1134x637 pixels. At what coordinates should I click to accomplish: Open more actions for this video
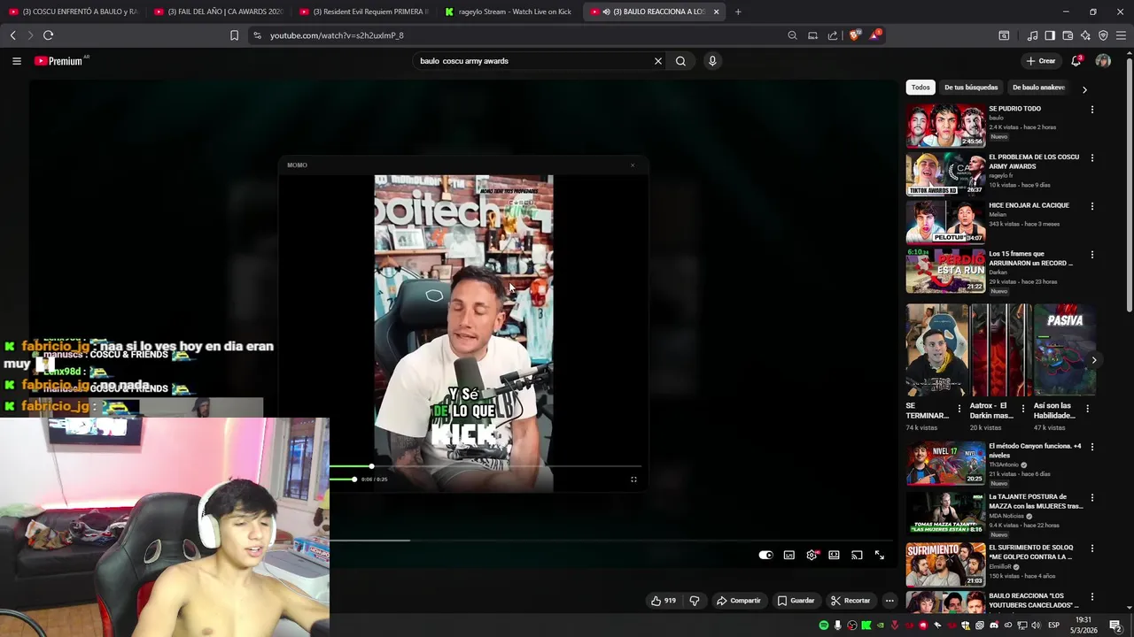889,601
